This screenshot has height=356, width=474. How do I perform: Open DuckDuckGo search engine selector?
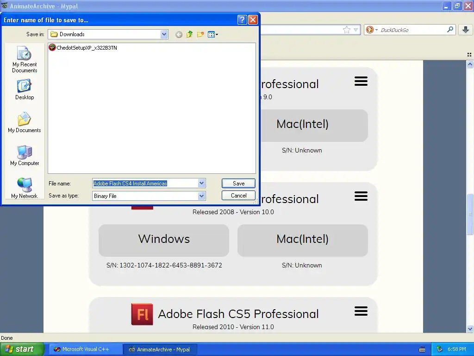point(372,30)
